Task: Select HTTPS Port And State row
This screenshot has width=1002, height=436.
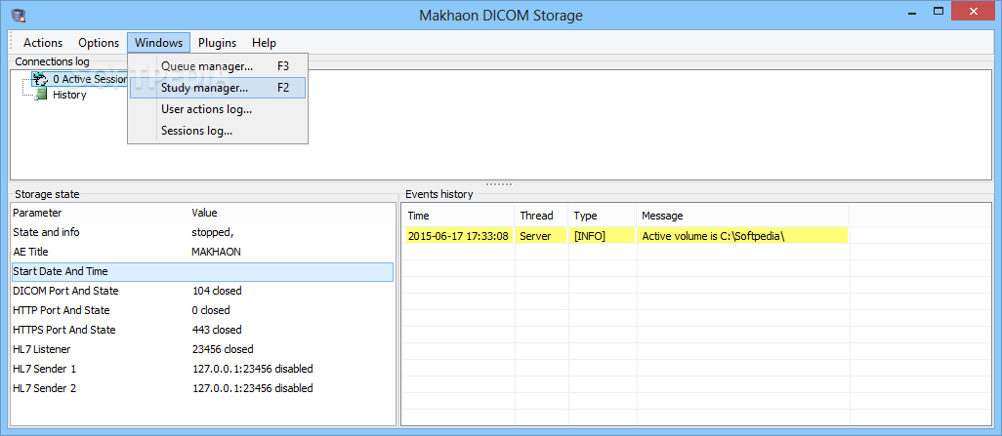Action: 202,330
